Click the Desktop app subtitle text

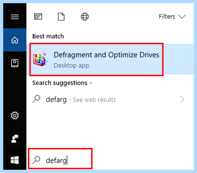click(x=71, y=66)
